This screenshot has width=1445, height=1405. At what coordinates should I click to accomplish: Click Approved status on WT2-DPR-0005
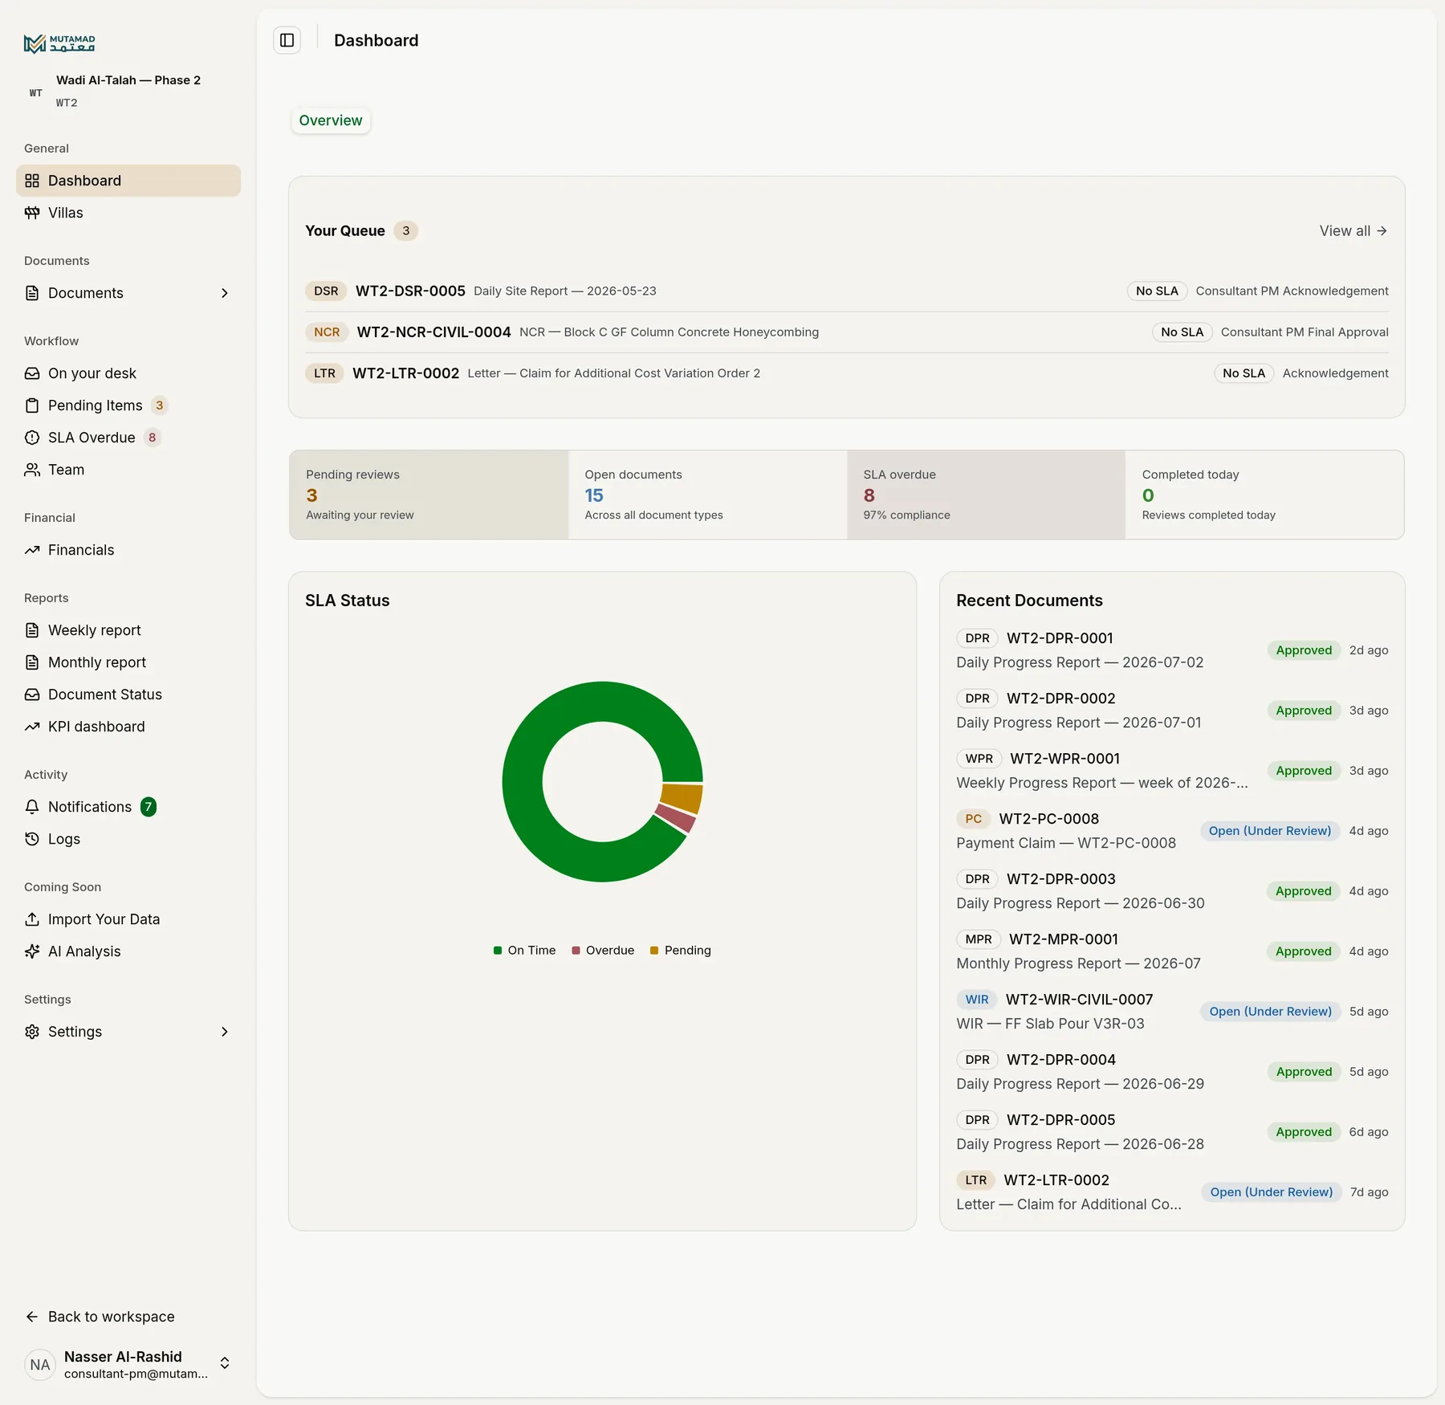tap(1304, 1132)
